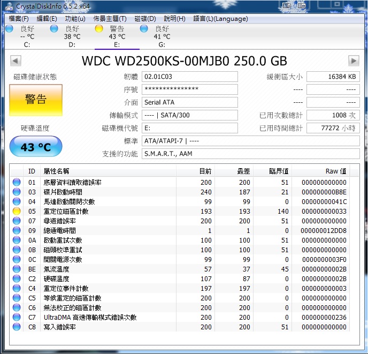Open the 檔案(F) menu
Screen dimensions: 368x354
coord(19,19)
